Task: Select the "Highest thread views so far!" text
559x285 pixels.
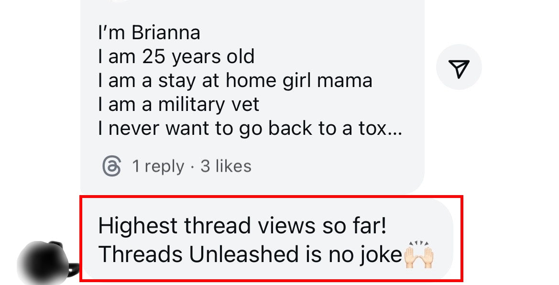Action: [x=242, y=226]
